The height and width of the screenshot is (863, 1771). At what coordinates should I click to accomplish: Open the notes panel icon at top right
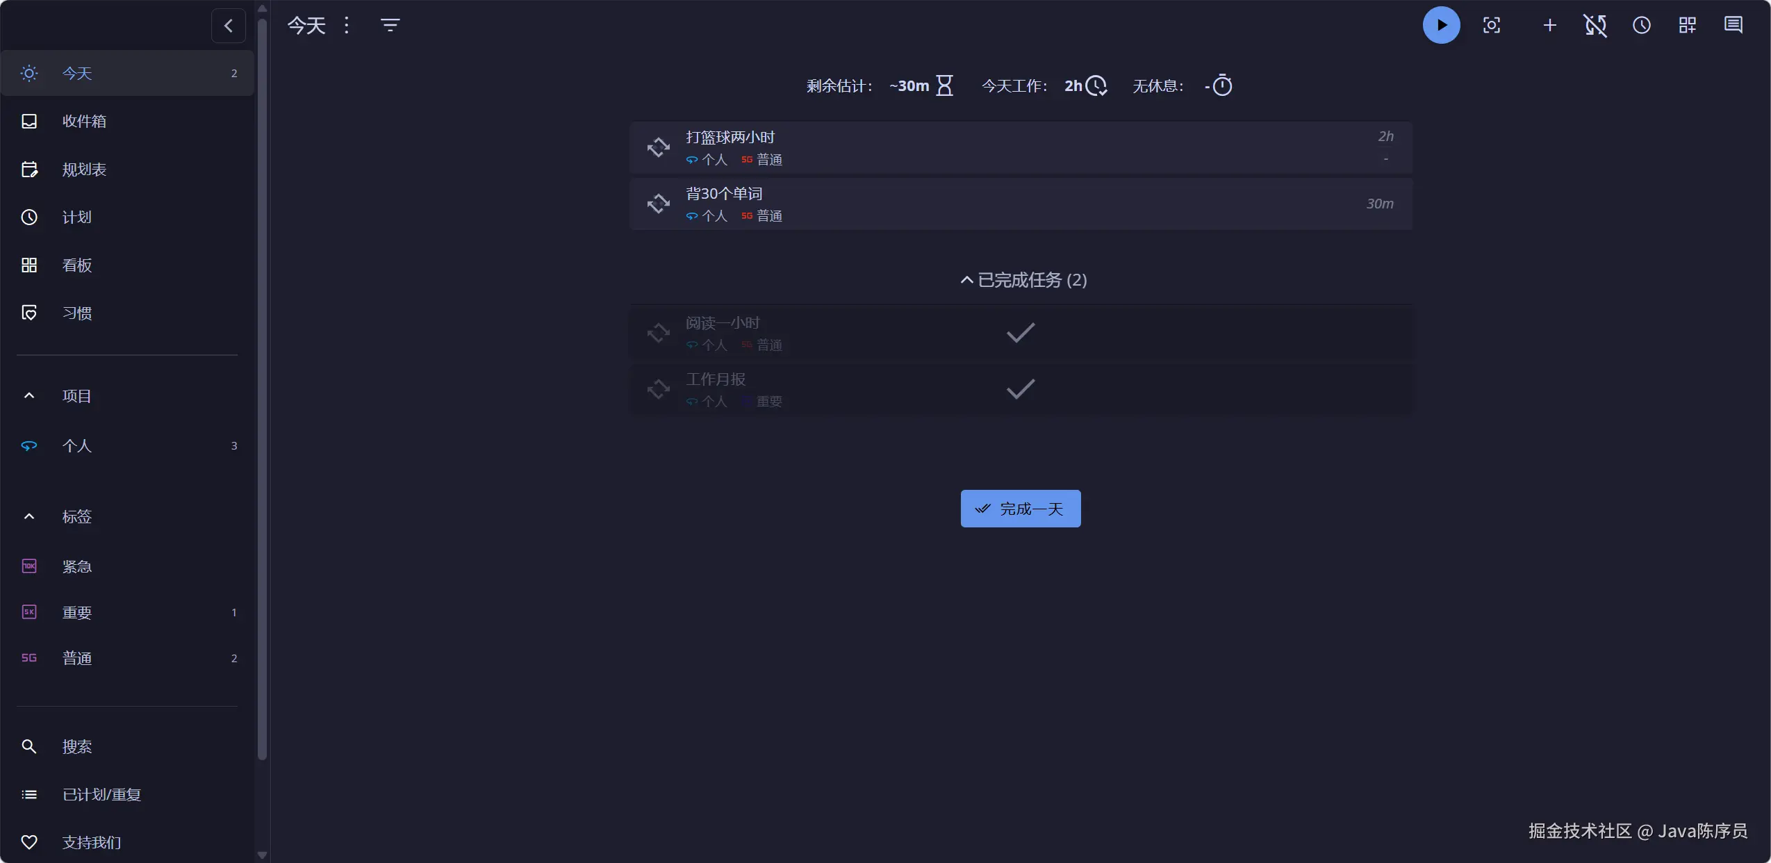1733,26
